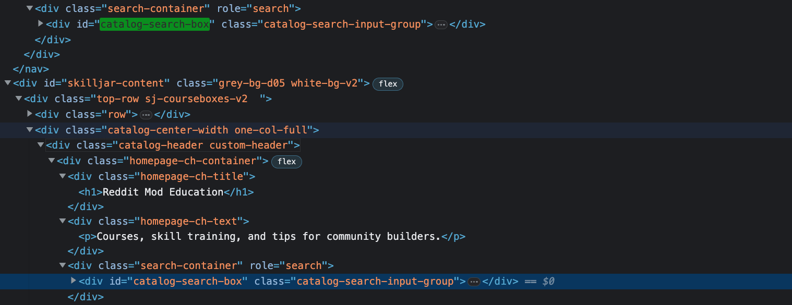Collapse the catalog-header custom-header div
The height and width of the screenshot is (305, 792).
[x=41, y=145]
